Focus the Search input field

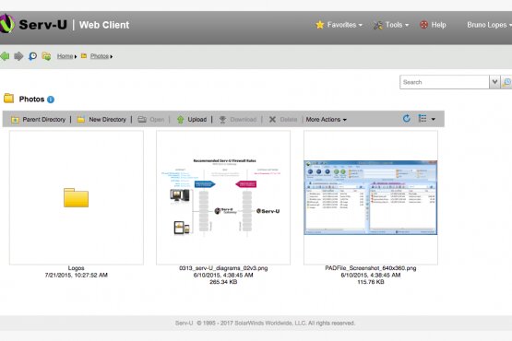click(x=445, y=82)
